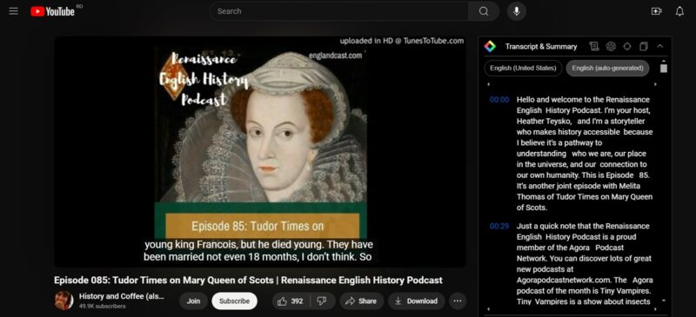The width and height of the screenshot is (696, 317).
Task: Jump to current time target icon
Action: coord(626,47)
